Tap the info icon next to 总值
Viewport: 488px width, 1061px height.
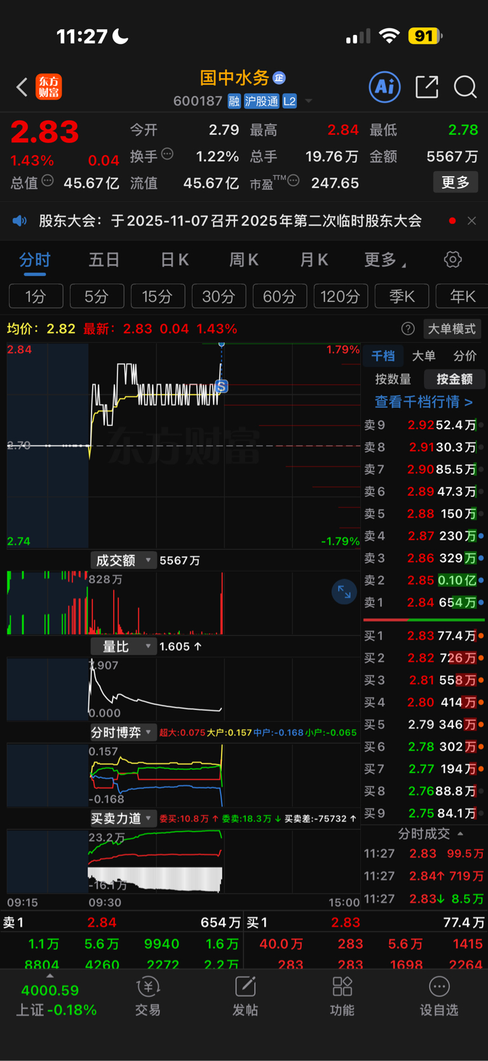(x=48, y=181)
